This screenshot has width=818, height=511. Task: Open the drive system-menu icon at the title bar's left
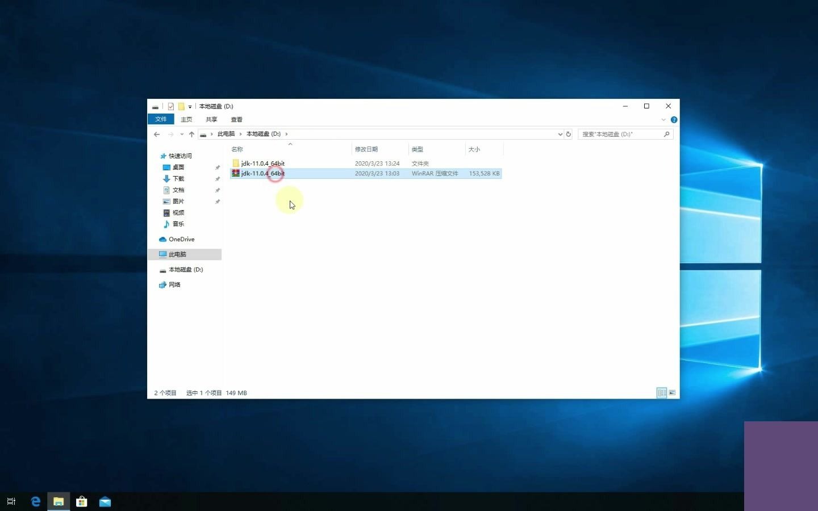[x=155, y=106]
